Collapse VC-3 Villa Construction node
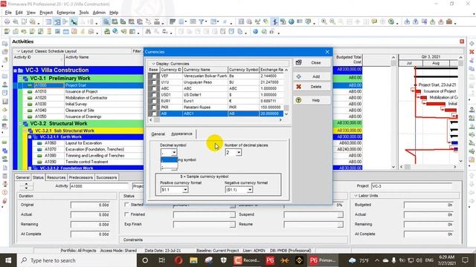Viewport: 476px width, 267px height. pos(15,70)
